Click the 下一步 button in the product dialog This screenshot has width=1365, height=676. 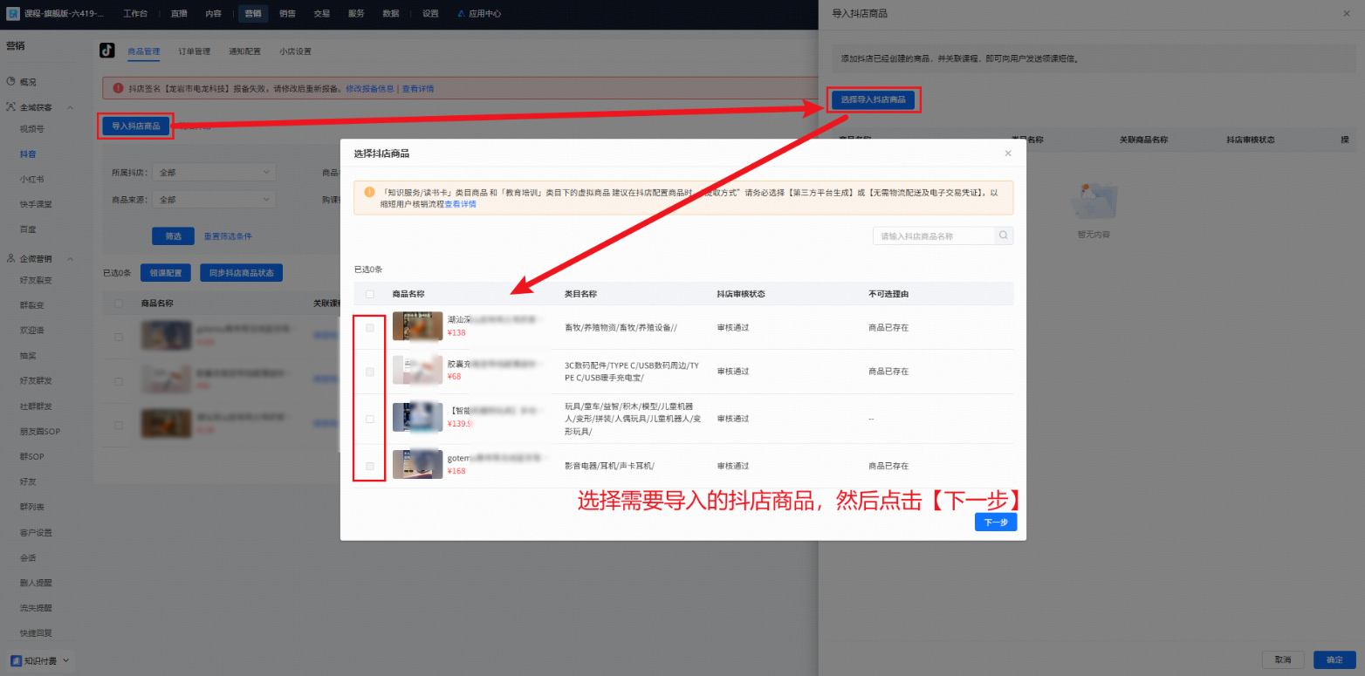(x=995, y=520)
